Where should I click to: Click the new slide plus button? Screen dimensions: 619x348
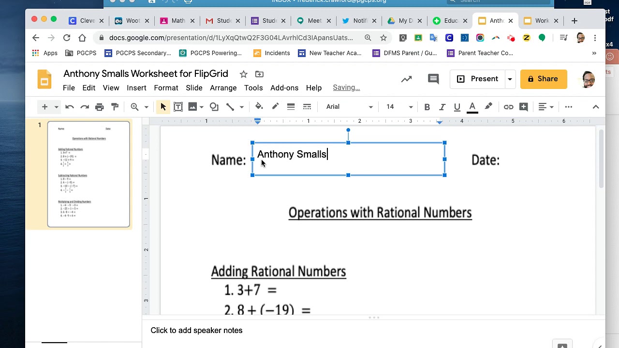pyautogui.click(x=44, y=107)
